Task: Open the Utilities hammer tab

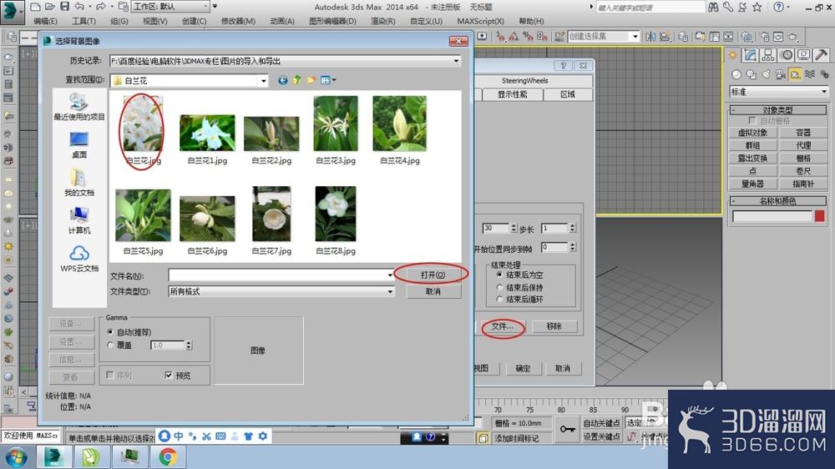Action: pos(821,55)
